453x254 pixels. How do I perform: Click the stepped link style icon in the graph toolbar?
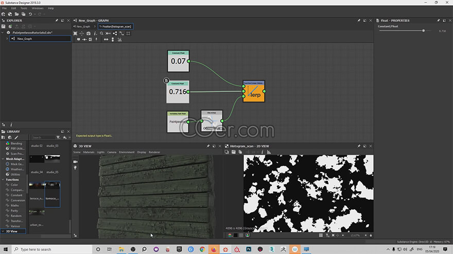[x=121, y=33]
